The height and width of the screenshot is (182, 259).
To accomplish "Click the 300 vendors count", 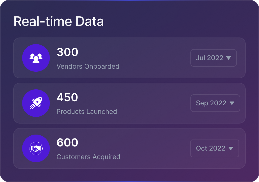I will tap(68, 52).
